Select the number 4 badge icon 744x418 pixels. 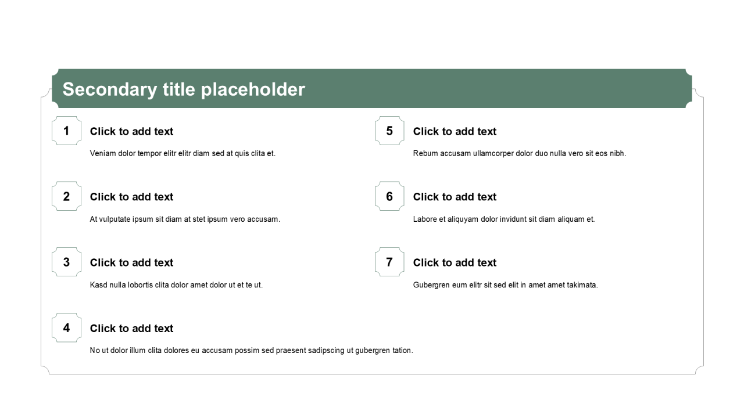point(66,328)
